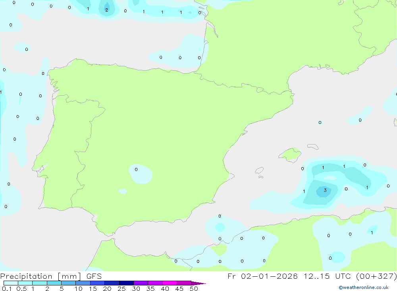Click the '3' precipitation value near Algeria coast
The height and width of the screenshot is (291, 397).
[325, 190]
